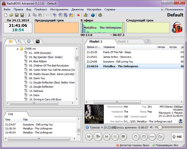Click the Детектор тишины status button
This screenshot has width=187, height=149.
click(132, 145)
